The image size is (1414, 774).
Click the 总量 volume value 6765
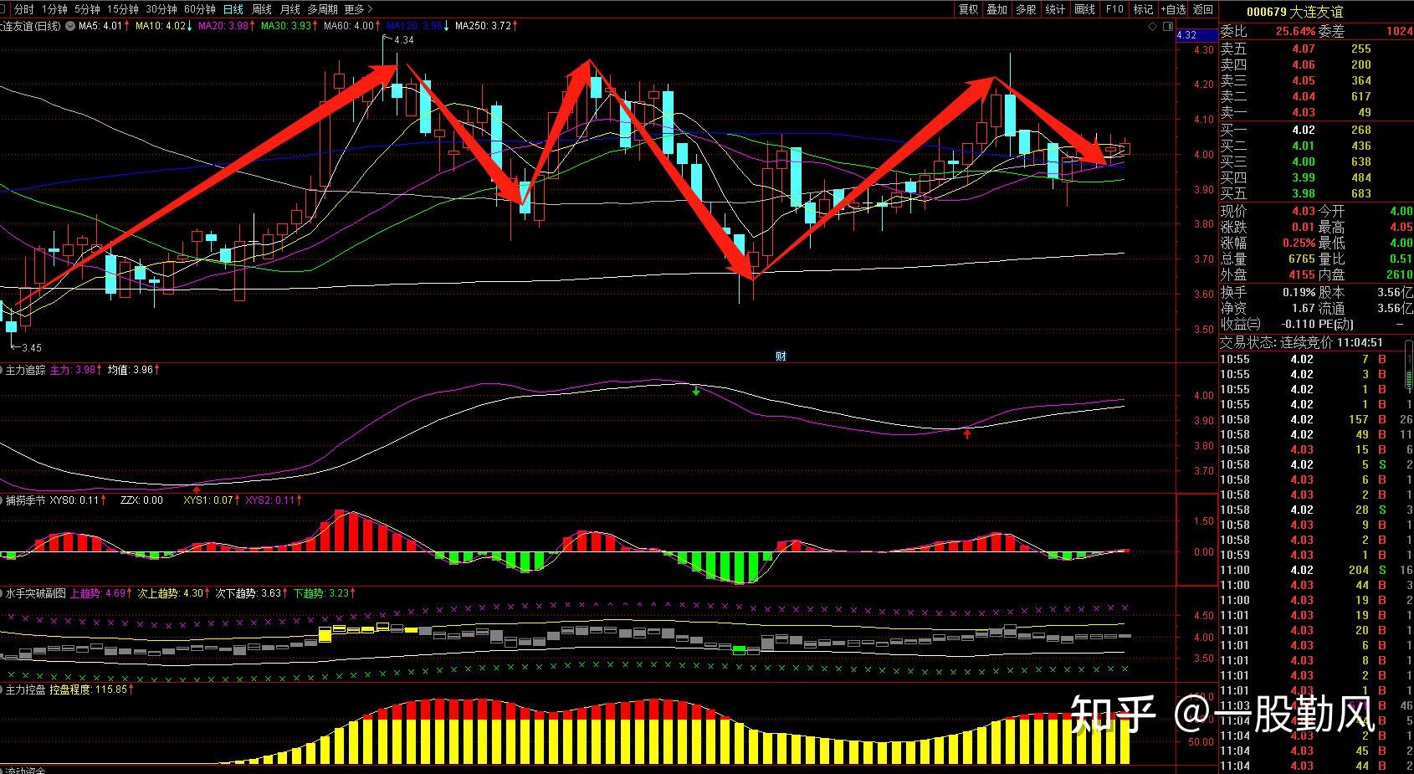1302,259
